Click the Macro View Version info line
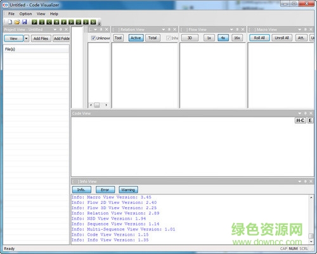The image size is (317, 254). pos(112,197)
